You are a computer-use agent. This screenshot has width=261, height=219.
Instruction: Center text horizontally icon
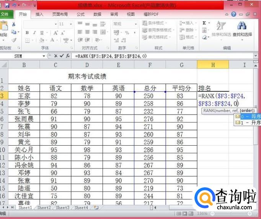87,32
